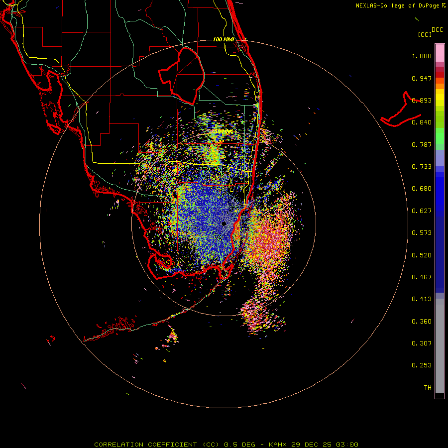The image size is (448, 448).
Task: Click the 50 NMI range ring label
Action: [224, 132]
